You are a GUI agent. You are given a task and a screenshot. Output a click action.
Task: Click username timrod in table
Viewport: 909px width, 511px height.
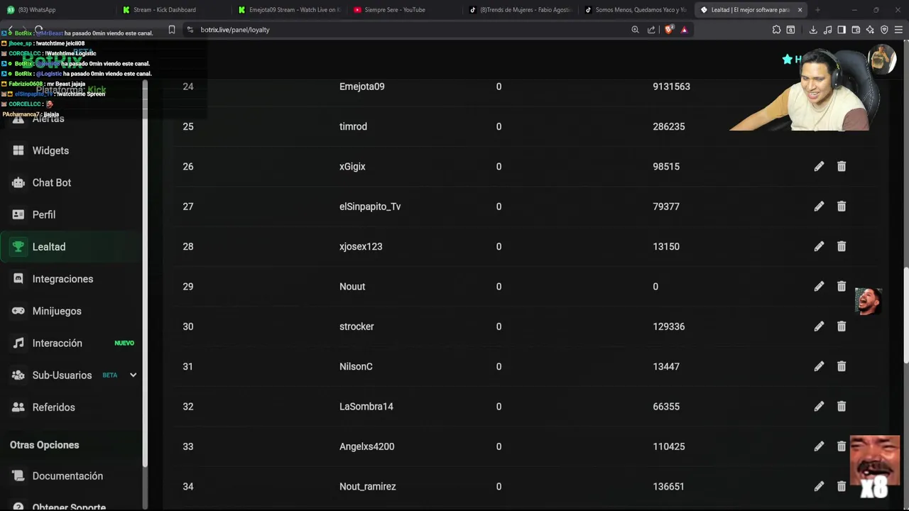coord(353,126)
